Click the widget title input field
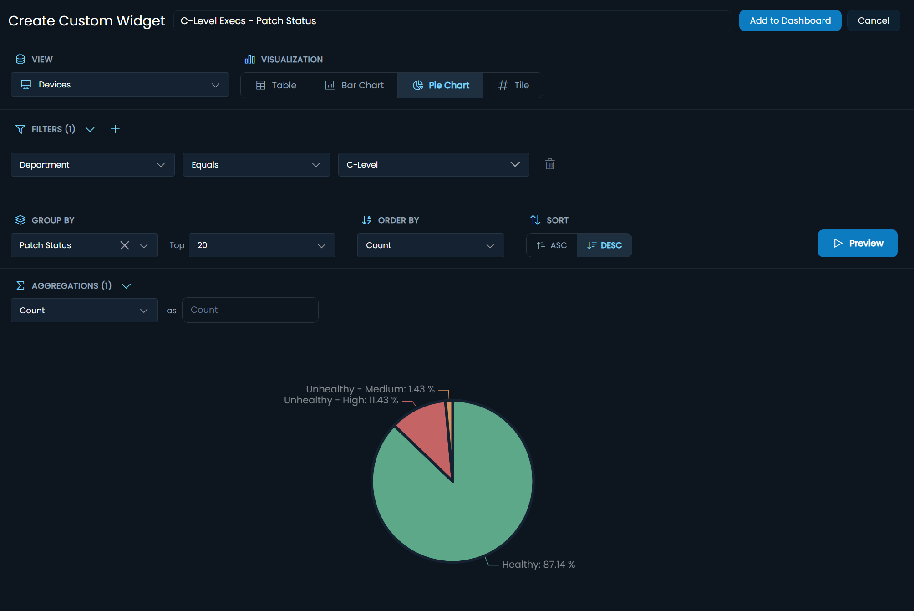Screen dimensions: 914x611 point(452,21)
